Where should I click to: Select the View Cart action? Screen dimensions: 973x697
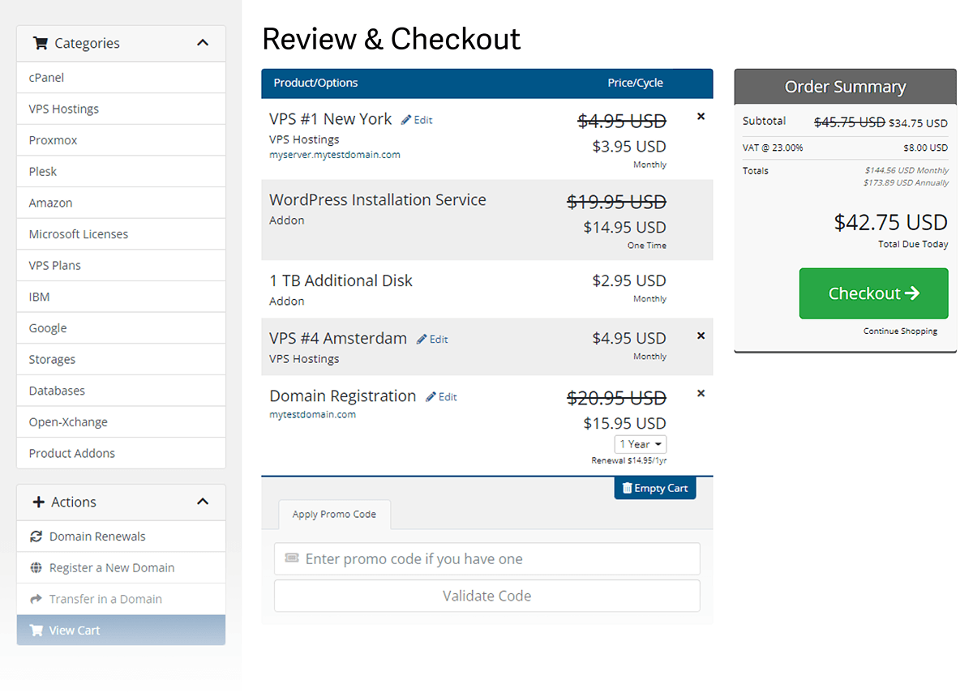point(121,631)
